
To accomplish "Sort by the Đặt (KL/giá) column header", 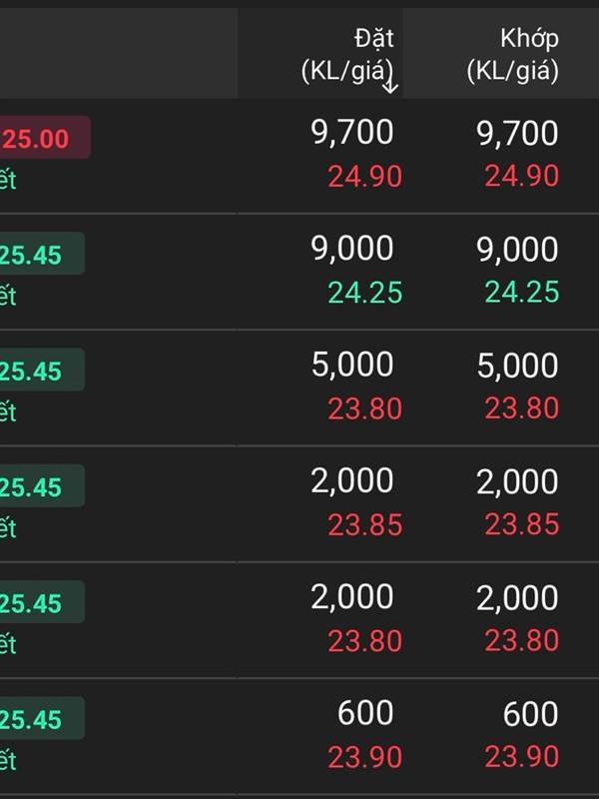I will (347, 55).
